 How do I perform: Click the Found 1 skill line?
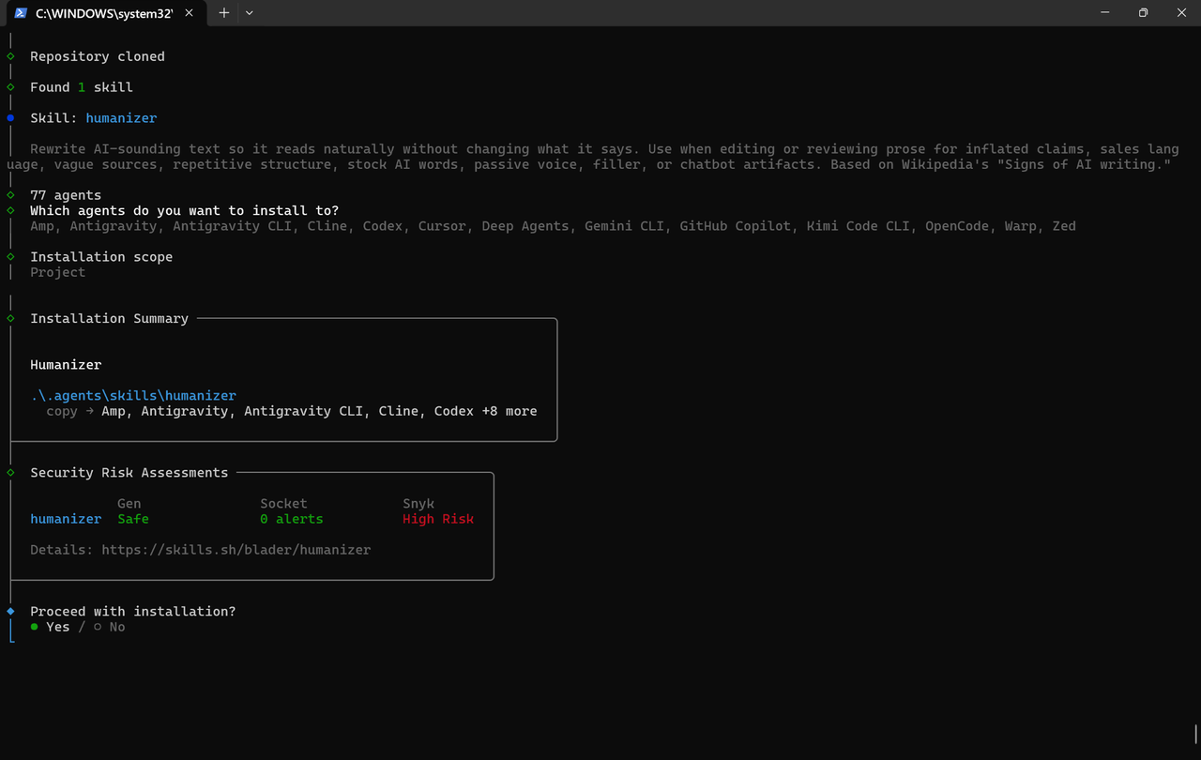pos(82,87)
